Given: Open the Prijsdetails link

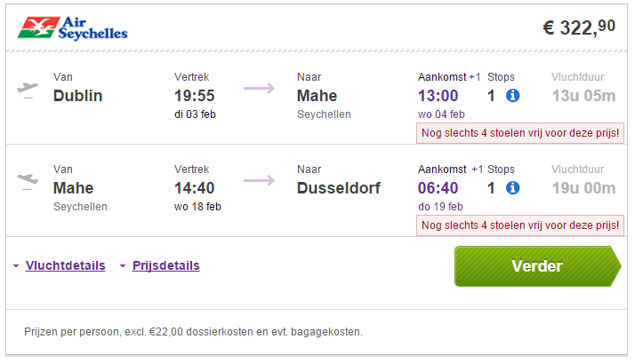Looking at the screenshot, I should pyautogui.click(x=166, y=265).
